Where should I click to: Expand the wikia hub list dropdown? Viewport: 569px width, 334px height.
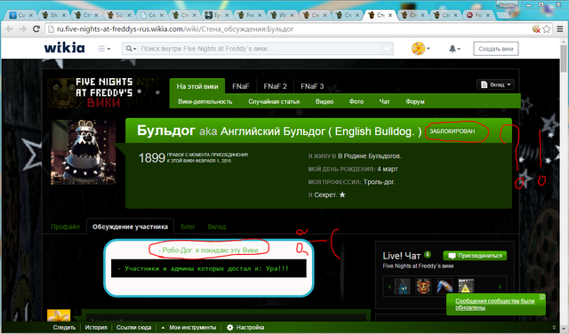tap(104, 49)
